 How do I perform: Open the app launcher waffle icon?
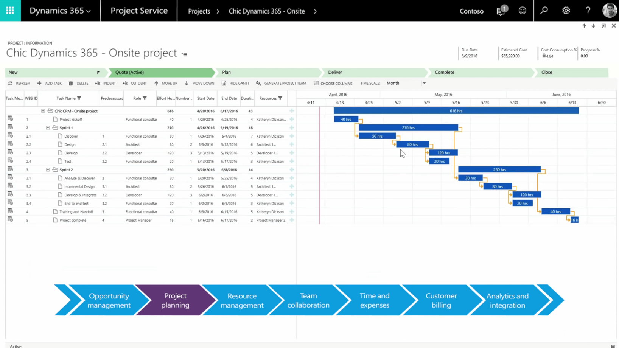(10, 11)
